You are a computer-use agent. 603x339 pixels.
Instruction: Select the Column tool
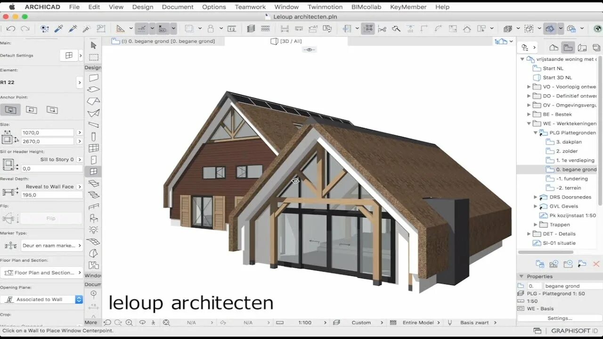point(94,137)
